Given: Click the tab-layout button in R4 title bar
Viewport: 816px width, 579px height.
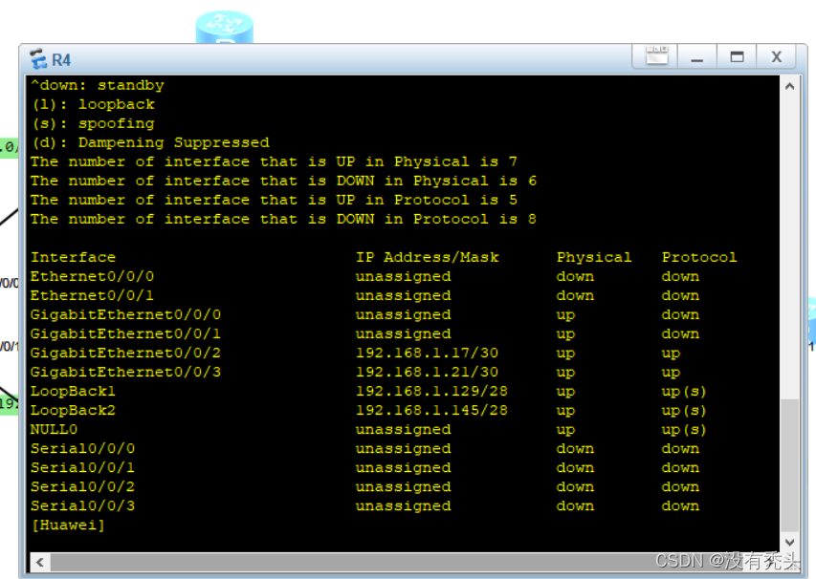Looking at the screenshot, I should (655, 55).
